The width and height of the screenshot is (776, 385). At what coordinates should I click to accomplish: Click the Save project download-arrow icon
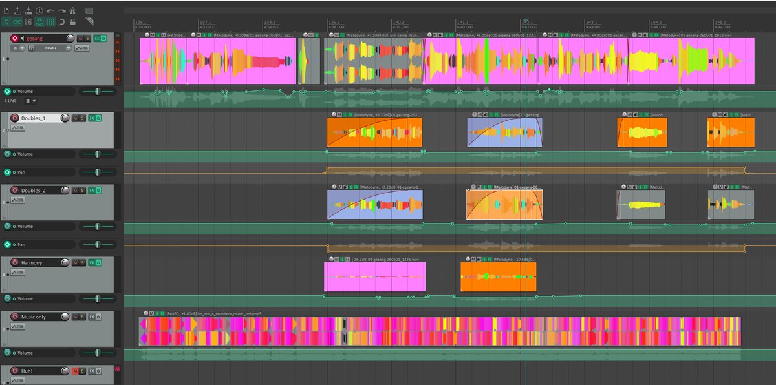28,11
